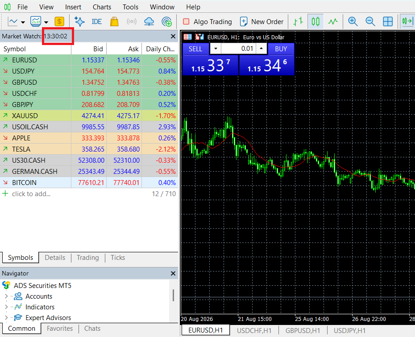
Task: Click the one-click trading panel icon
Action: 188,37
